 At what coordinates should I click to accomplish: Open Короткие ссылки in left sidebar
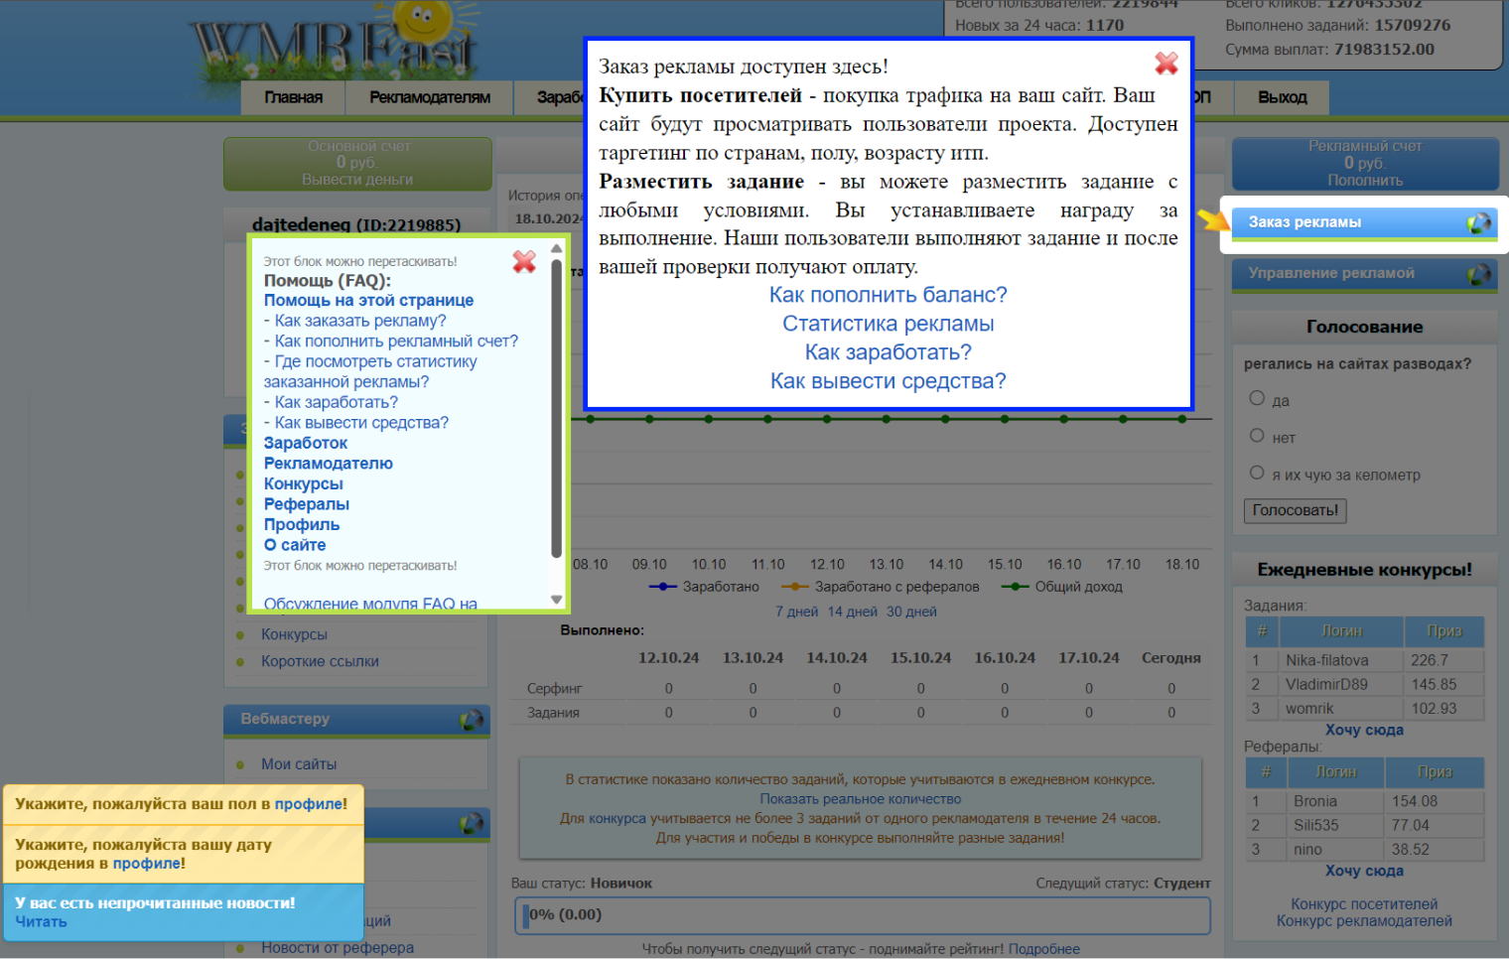(320, 661)
